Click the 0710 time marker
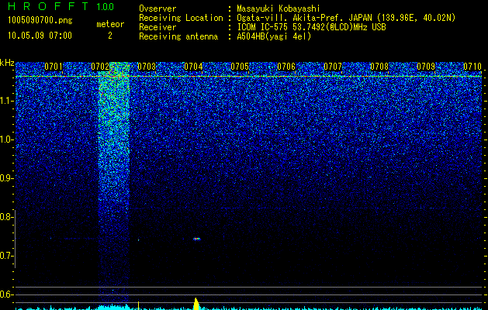488x310 pixels. (472, 67)
